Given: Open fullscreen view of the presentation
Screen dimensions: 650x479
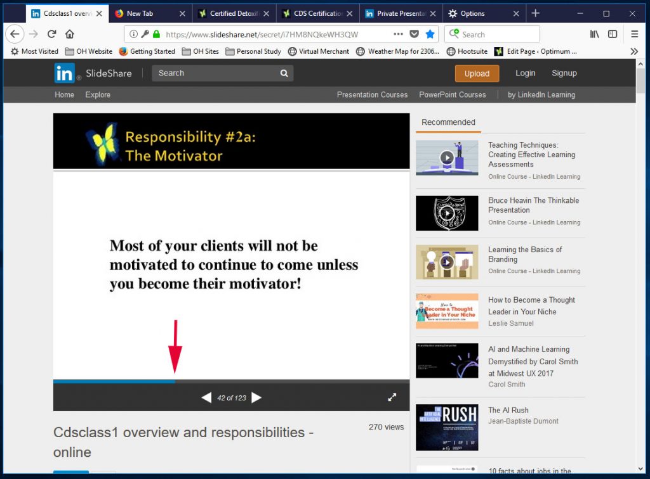Looking at the screenshot, I should [x=392, y=397].
